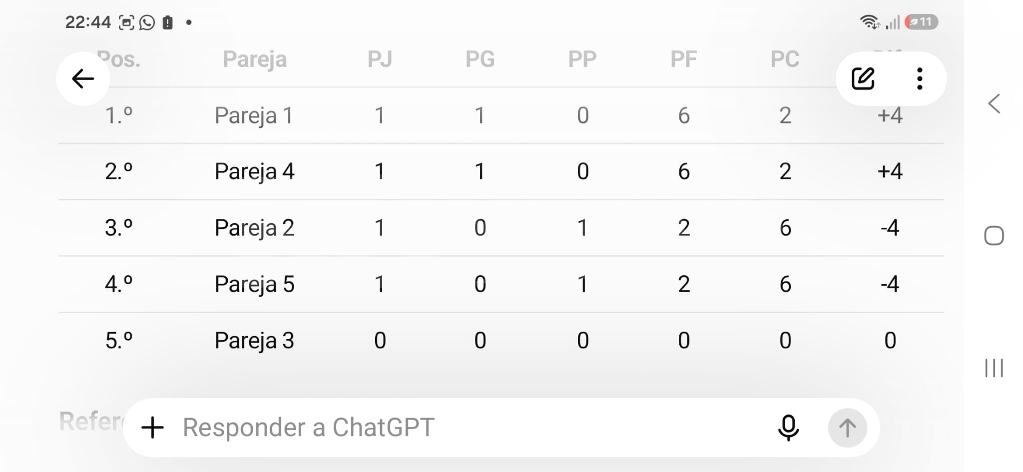Tap the plus attachment icon

click(152, 428)
